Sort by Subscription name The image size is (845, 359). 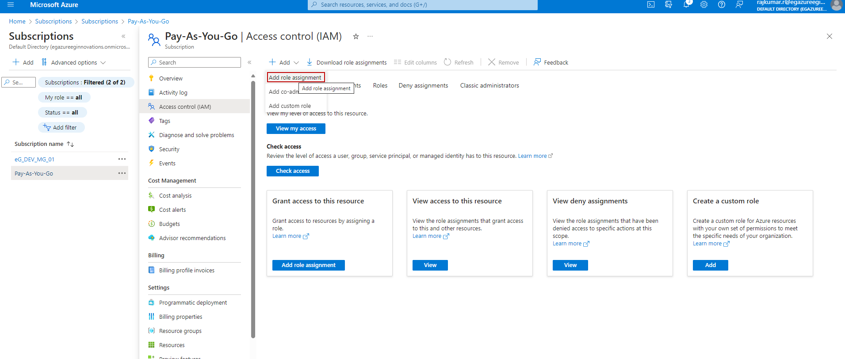tap(44, 144)
